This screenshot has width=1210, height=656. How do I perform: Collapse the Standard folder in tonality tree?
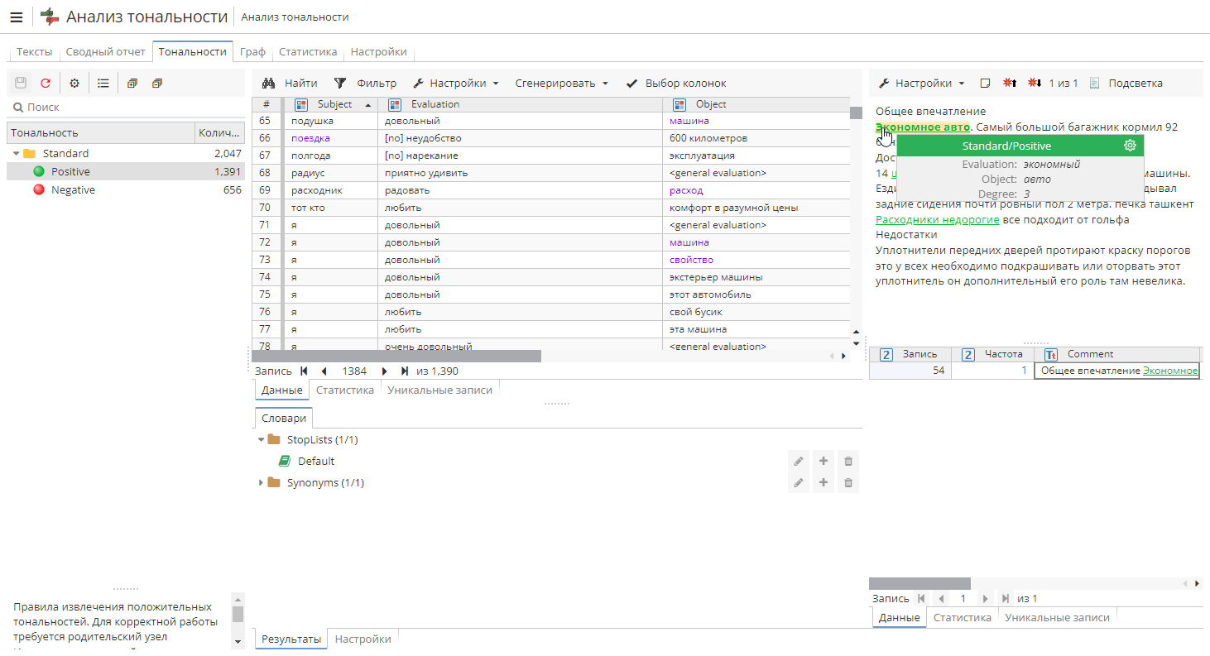pos(17,153)
